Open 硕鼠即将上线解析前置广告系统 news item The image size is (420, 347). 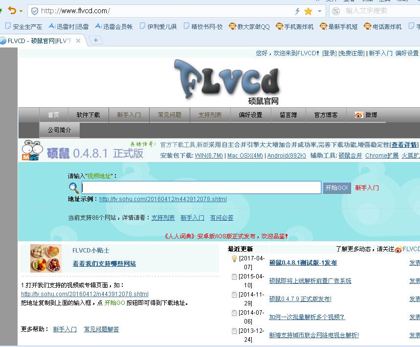click(310, 281)
